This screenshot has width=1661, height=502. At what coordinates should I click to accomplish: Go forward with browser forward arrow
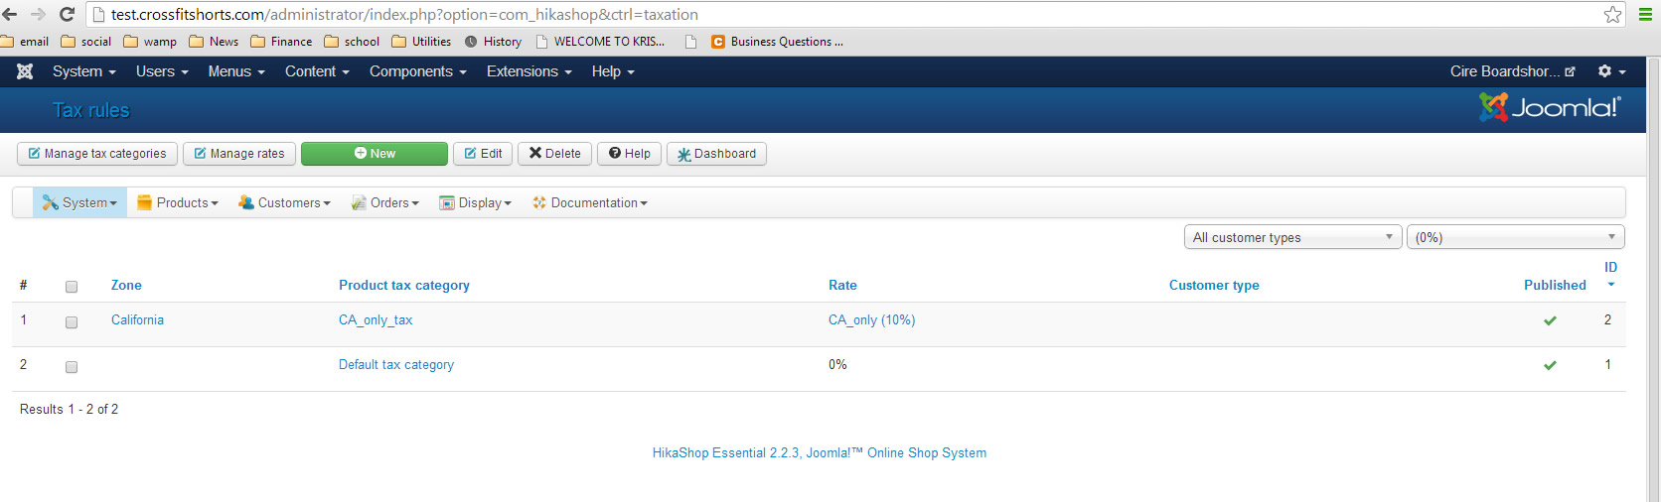point(38,14)
